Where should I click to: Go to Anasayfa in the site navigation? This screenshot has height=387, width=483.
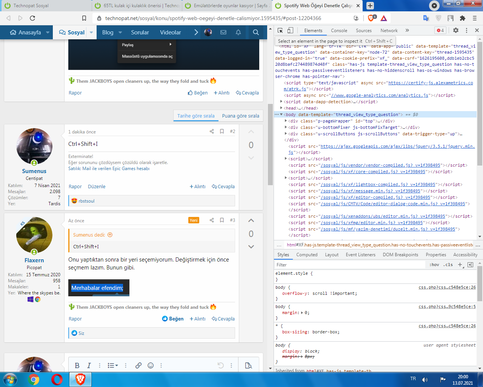25,33
